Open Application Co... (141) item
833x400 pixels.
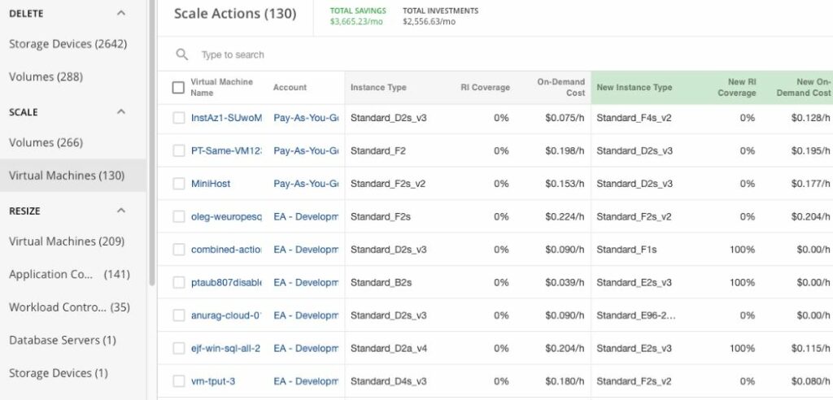(x=70, y=275)
